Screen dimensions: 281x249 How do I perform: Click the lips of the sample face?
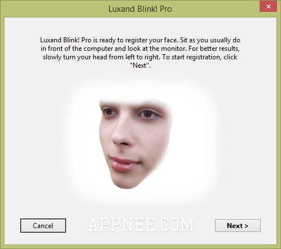(x=124, y=164)
